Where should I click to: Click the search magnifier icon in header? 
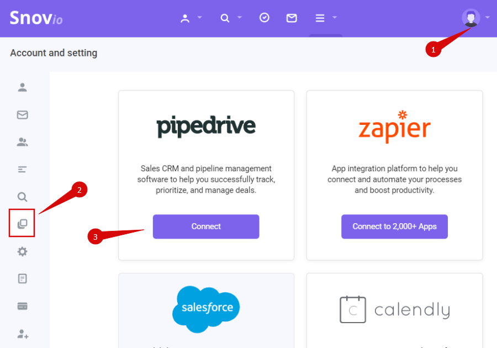[x=225, y=18]
